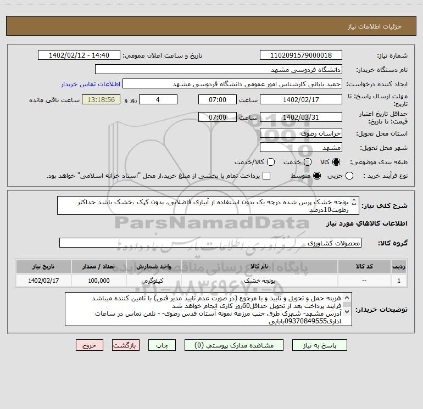Click the goods group field محصولات کشاورزی

coord(210,243)
